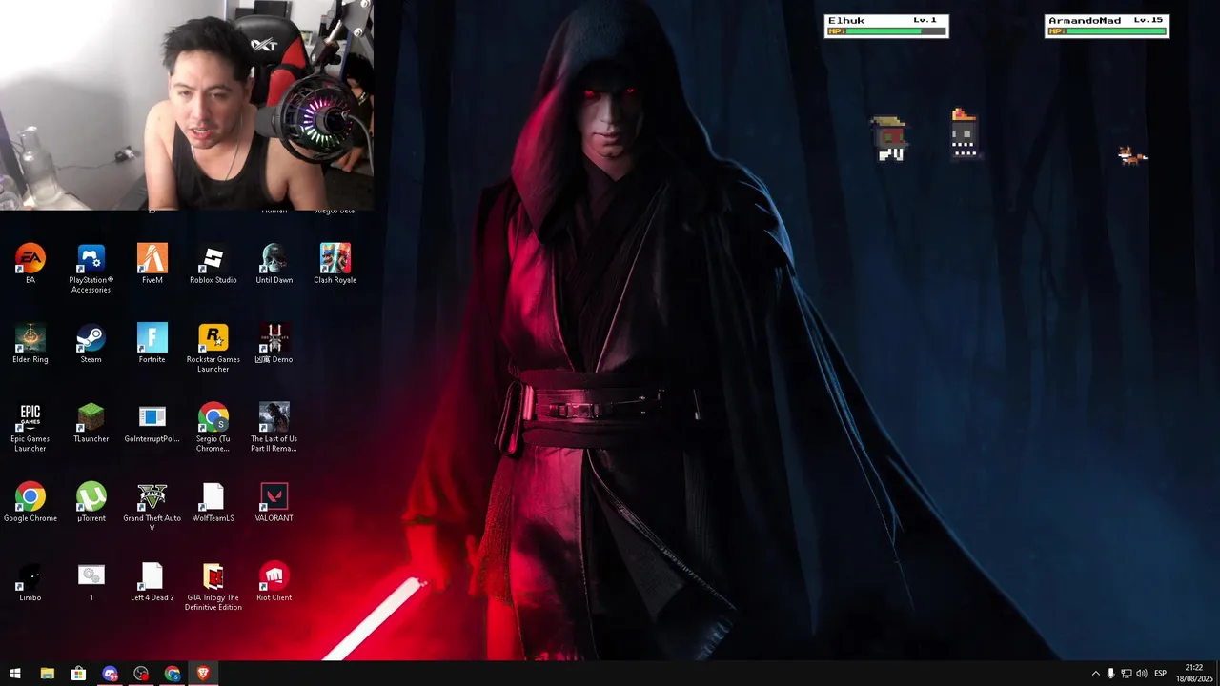Select the FiveM desktop icon
The image size is (1220, 686).
point(152,264)
